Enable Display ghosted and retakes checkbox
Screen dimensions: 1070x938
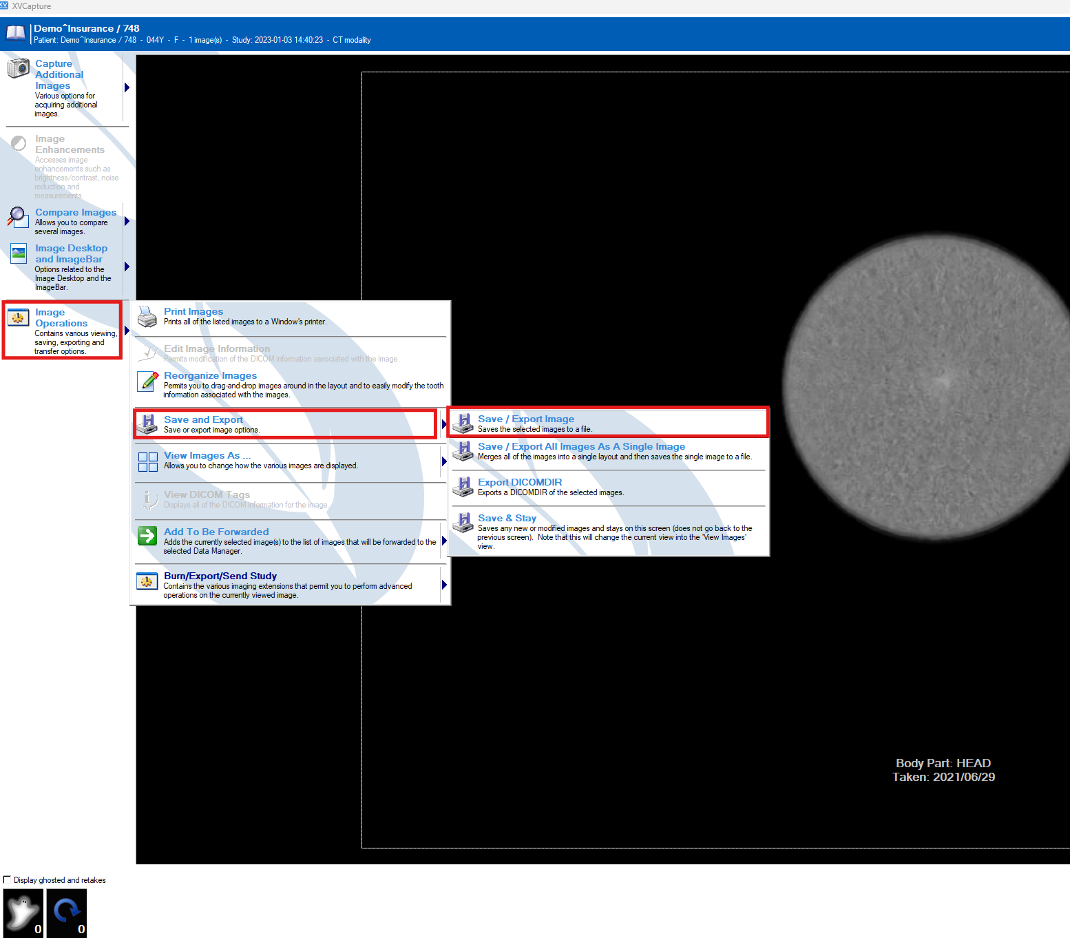(8, 879)
